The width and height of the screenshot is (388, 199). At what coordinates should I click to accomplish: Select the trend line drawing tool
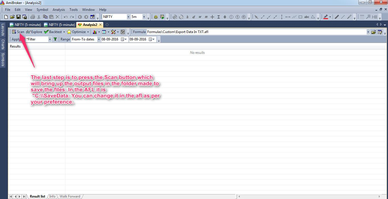[x=263, y=17]
